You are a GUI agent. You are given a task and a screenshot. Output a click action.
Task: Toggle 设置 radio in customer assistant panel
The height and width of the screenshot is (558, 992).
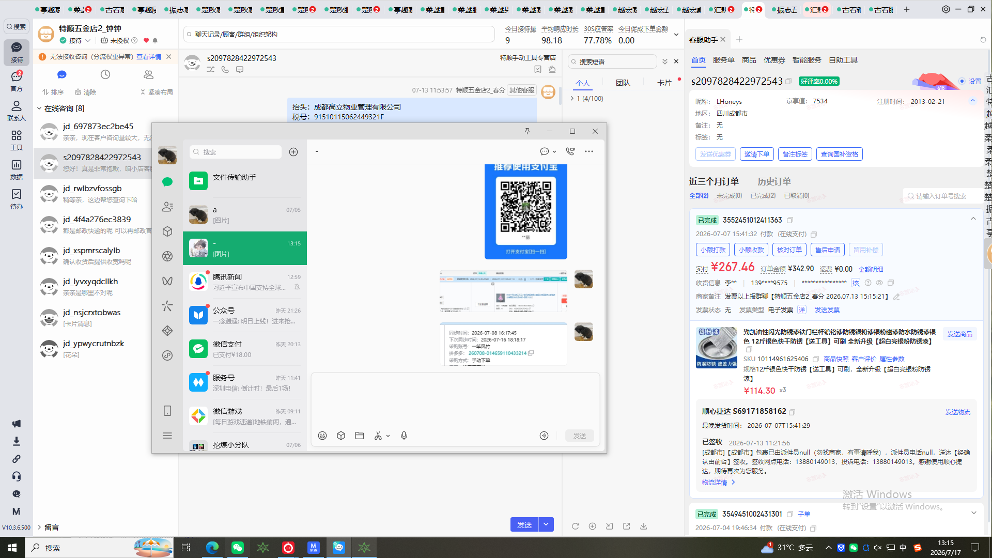pos(962,81)
